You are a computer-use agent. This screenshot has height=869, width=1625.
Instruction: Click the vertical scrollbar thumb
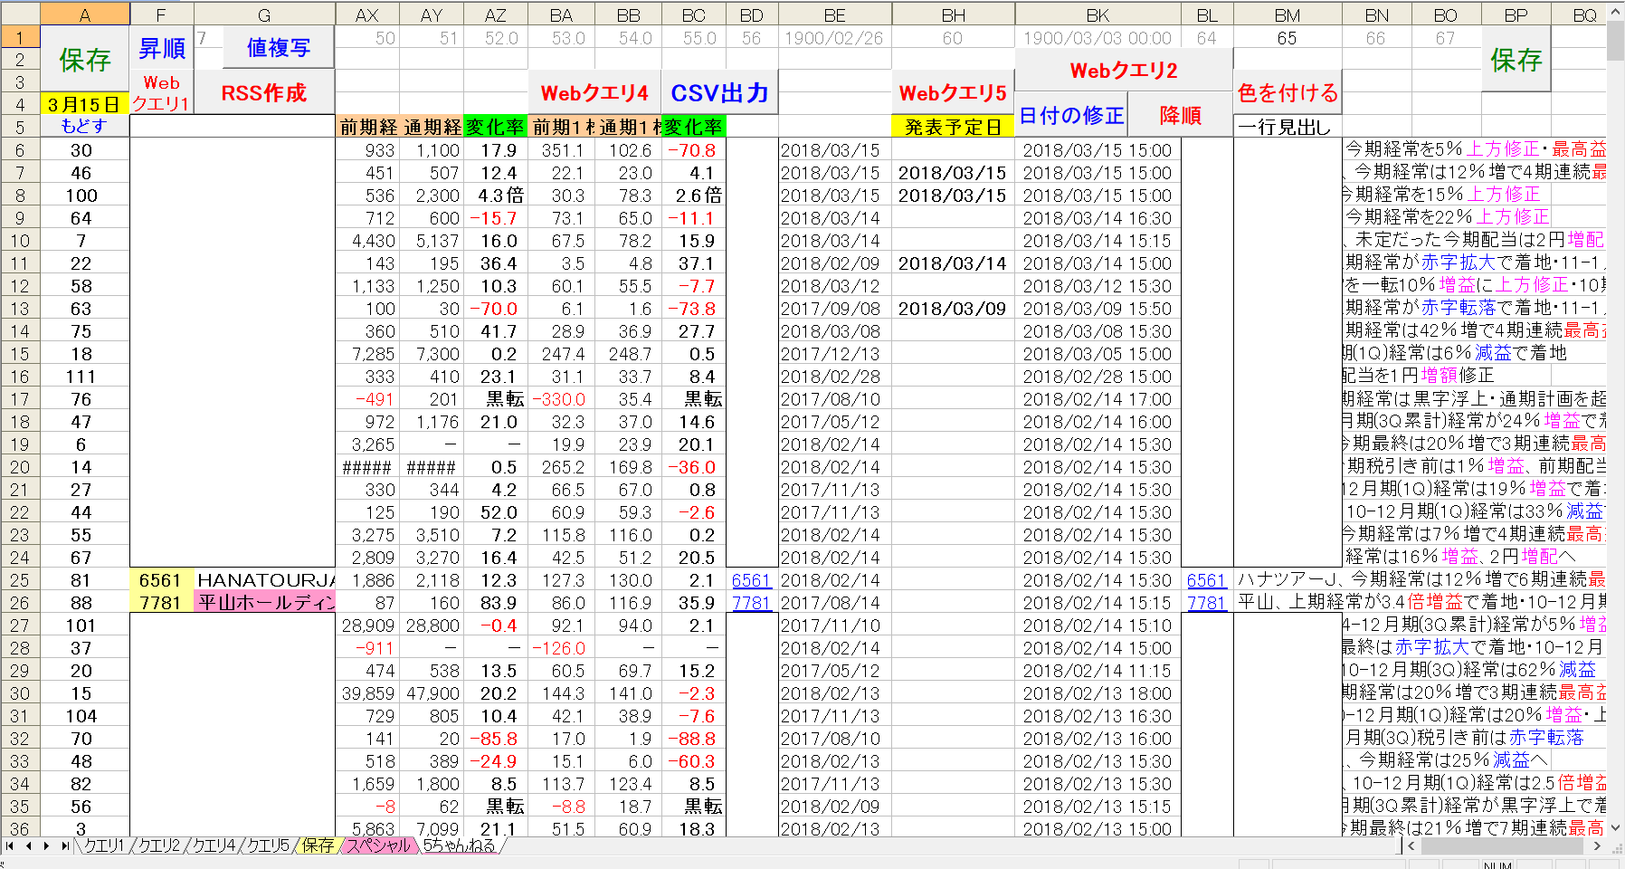[x=1616, y=41]
